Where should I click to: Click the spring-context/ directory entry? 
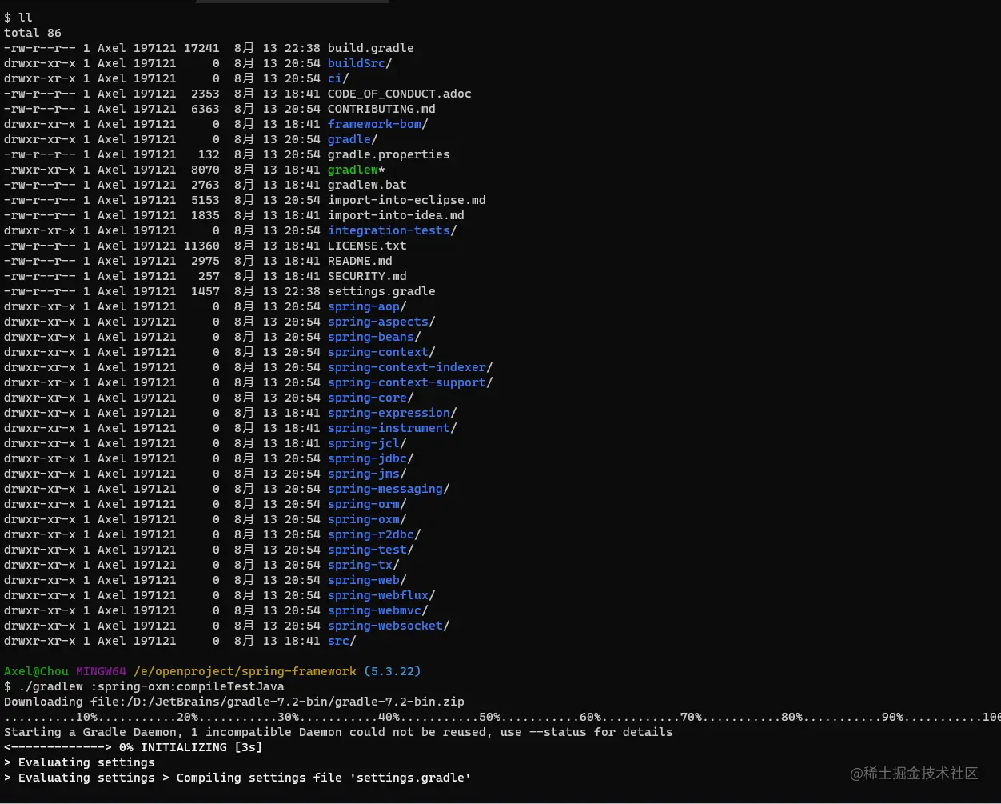click(381, 352)
